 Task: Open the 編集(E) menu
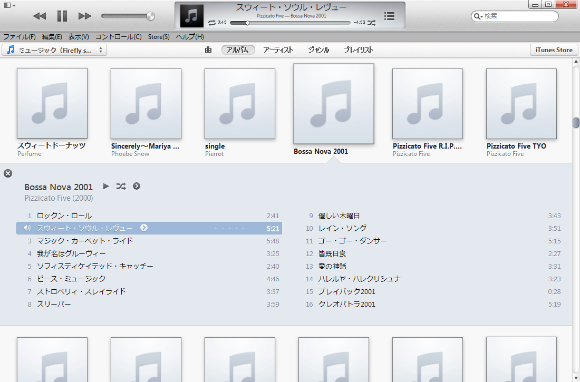point(52,36)
